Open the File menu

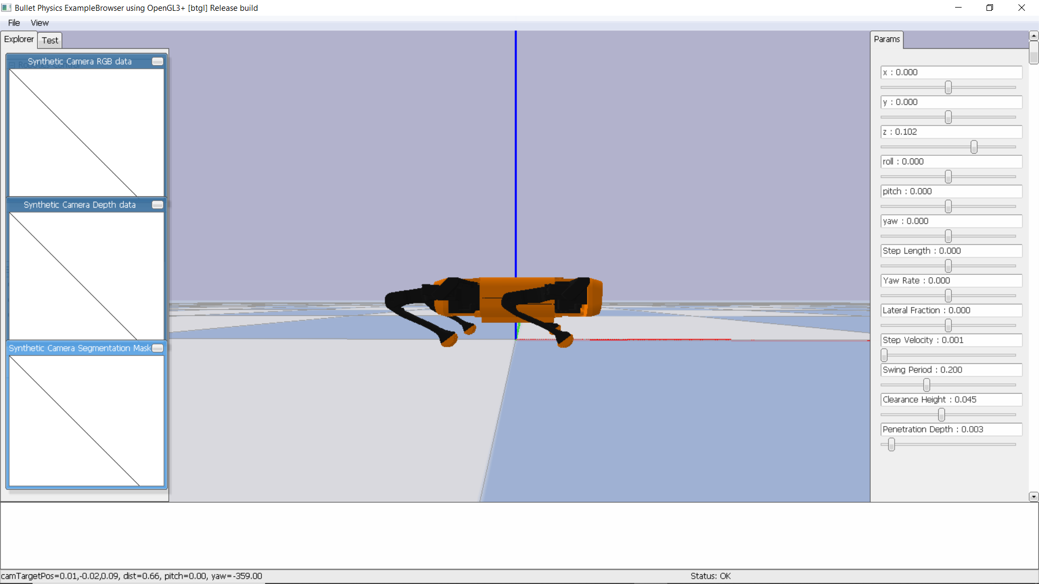click(x=14, y=23)
